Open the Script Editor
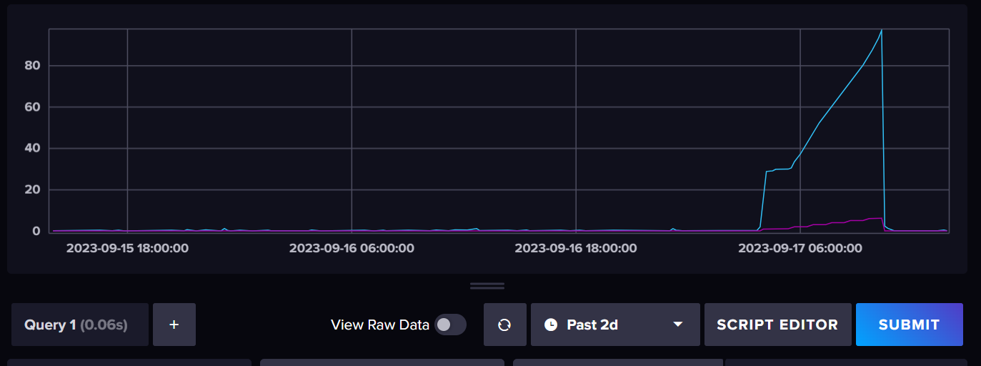The image size is (981, 366). coord(777,325)
